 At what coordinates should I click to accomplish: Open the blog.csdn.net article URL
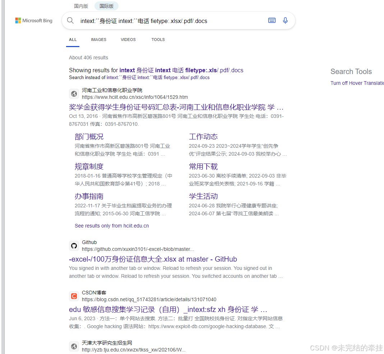(x=149, y=299)
